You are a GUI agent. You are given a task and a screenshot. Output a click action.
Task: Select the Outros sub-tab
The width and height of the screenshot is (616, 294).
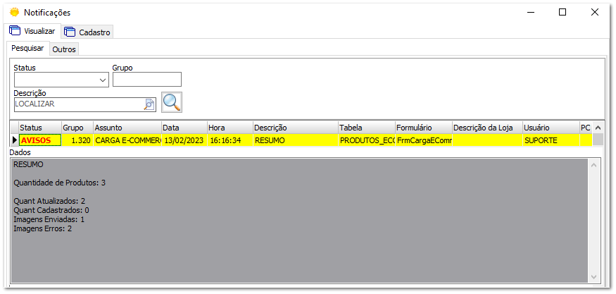(64, 50)
